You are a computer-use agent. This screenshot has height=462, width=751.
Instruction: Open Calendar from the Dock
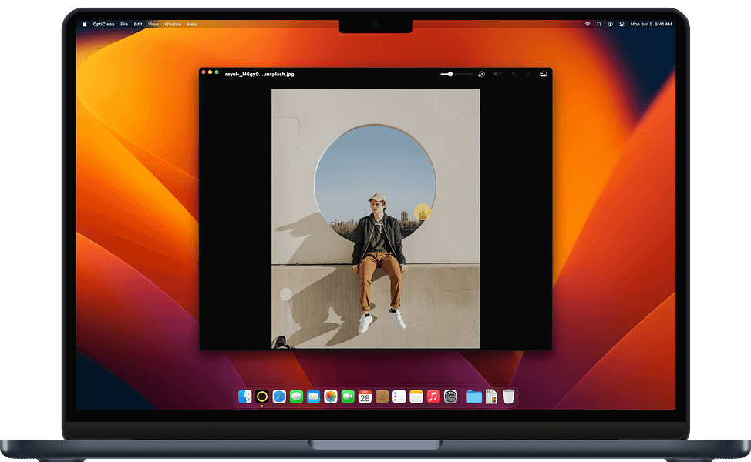[x=365, y=397]
